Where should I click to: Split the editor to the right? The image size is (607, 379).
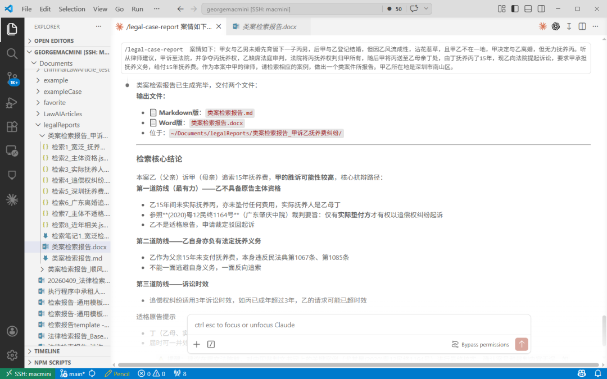[582, 26]
